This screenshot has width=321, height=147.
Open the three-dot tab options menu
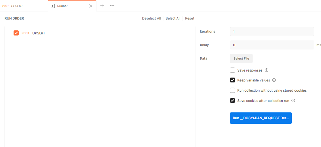112,6
